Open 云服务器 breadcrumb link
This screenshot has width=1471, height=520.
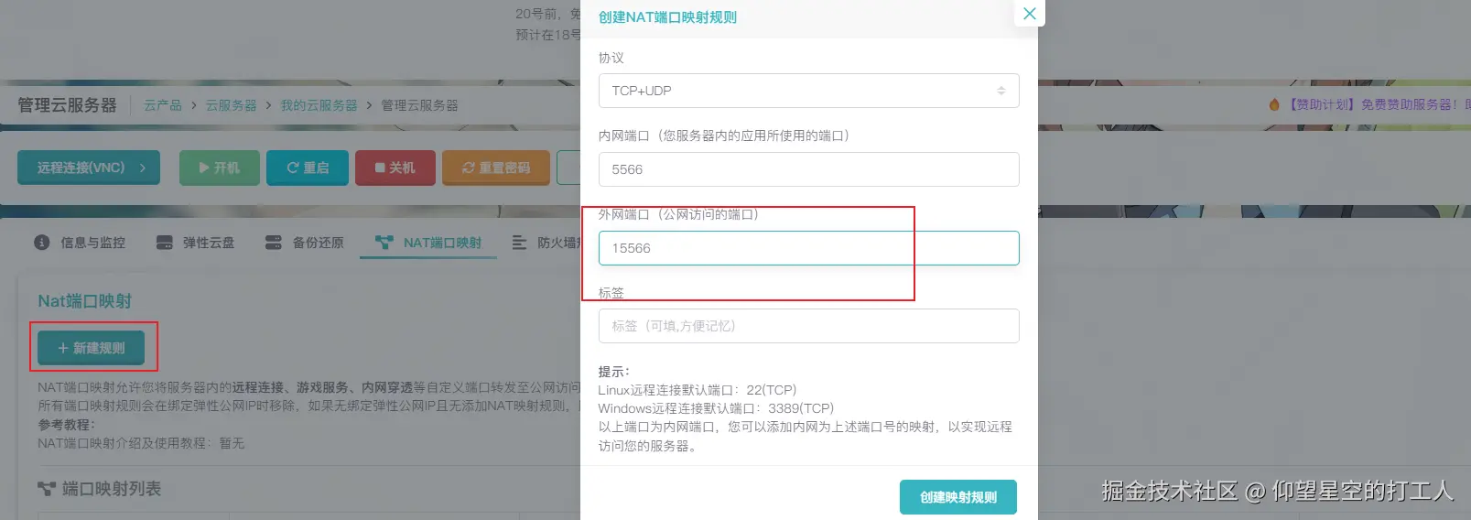(231, 105)
